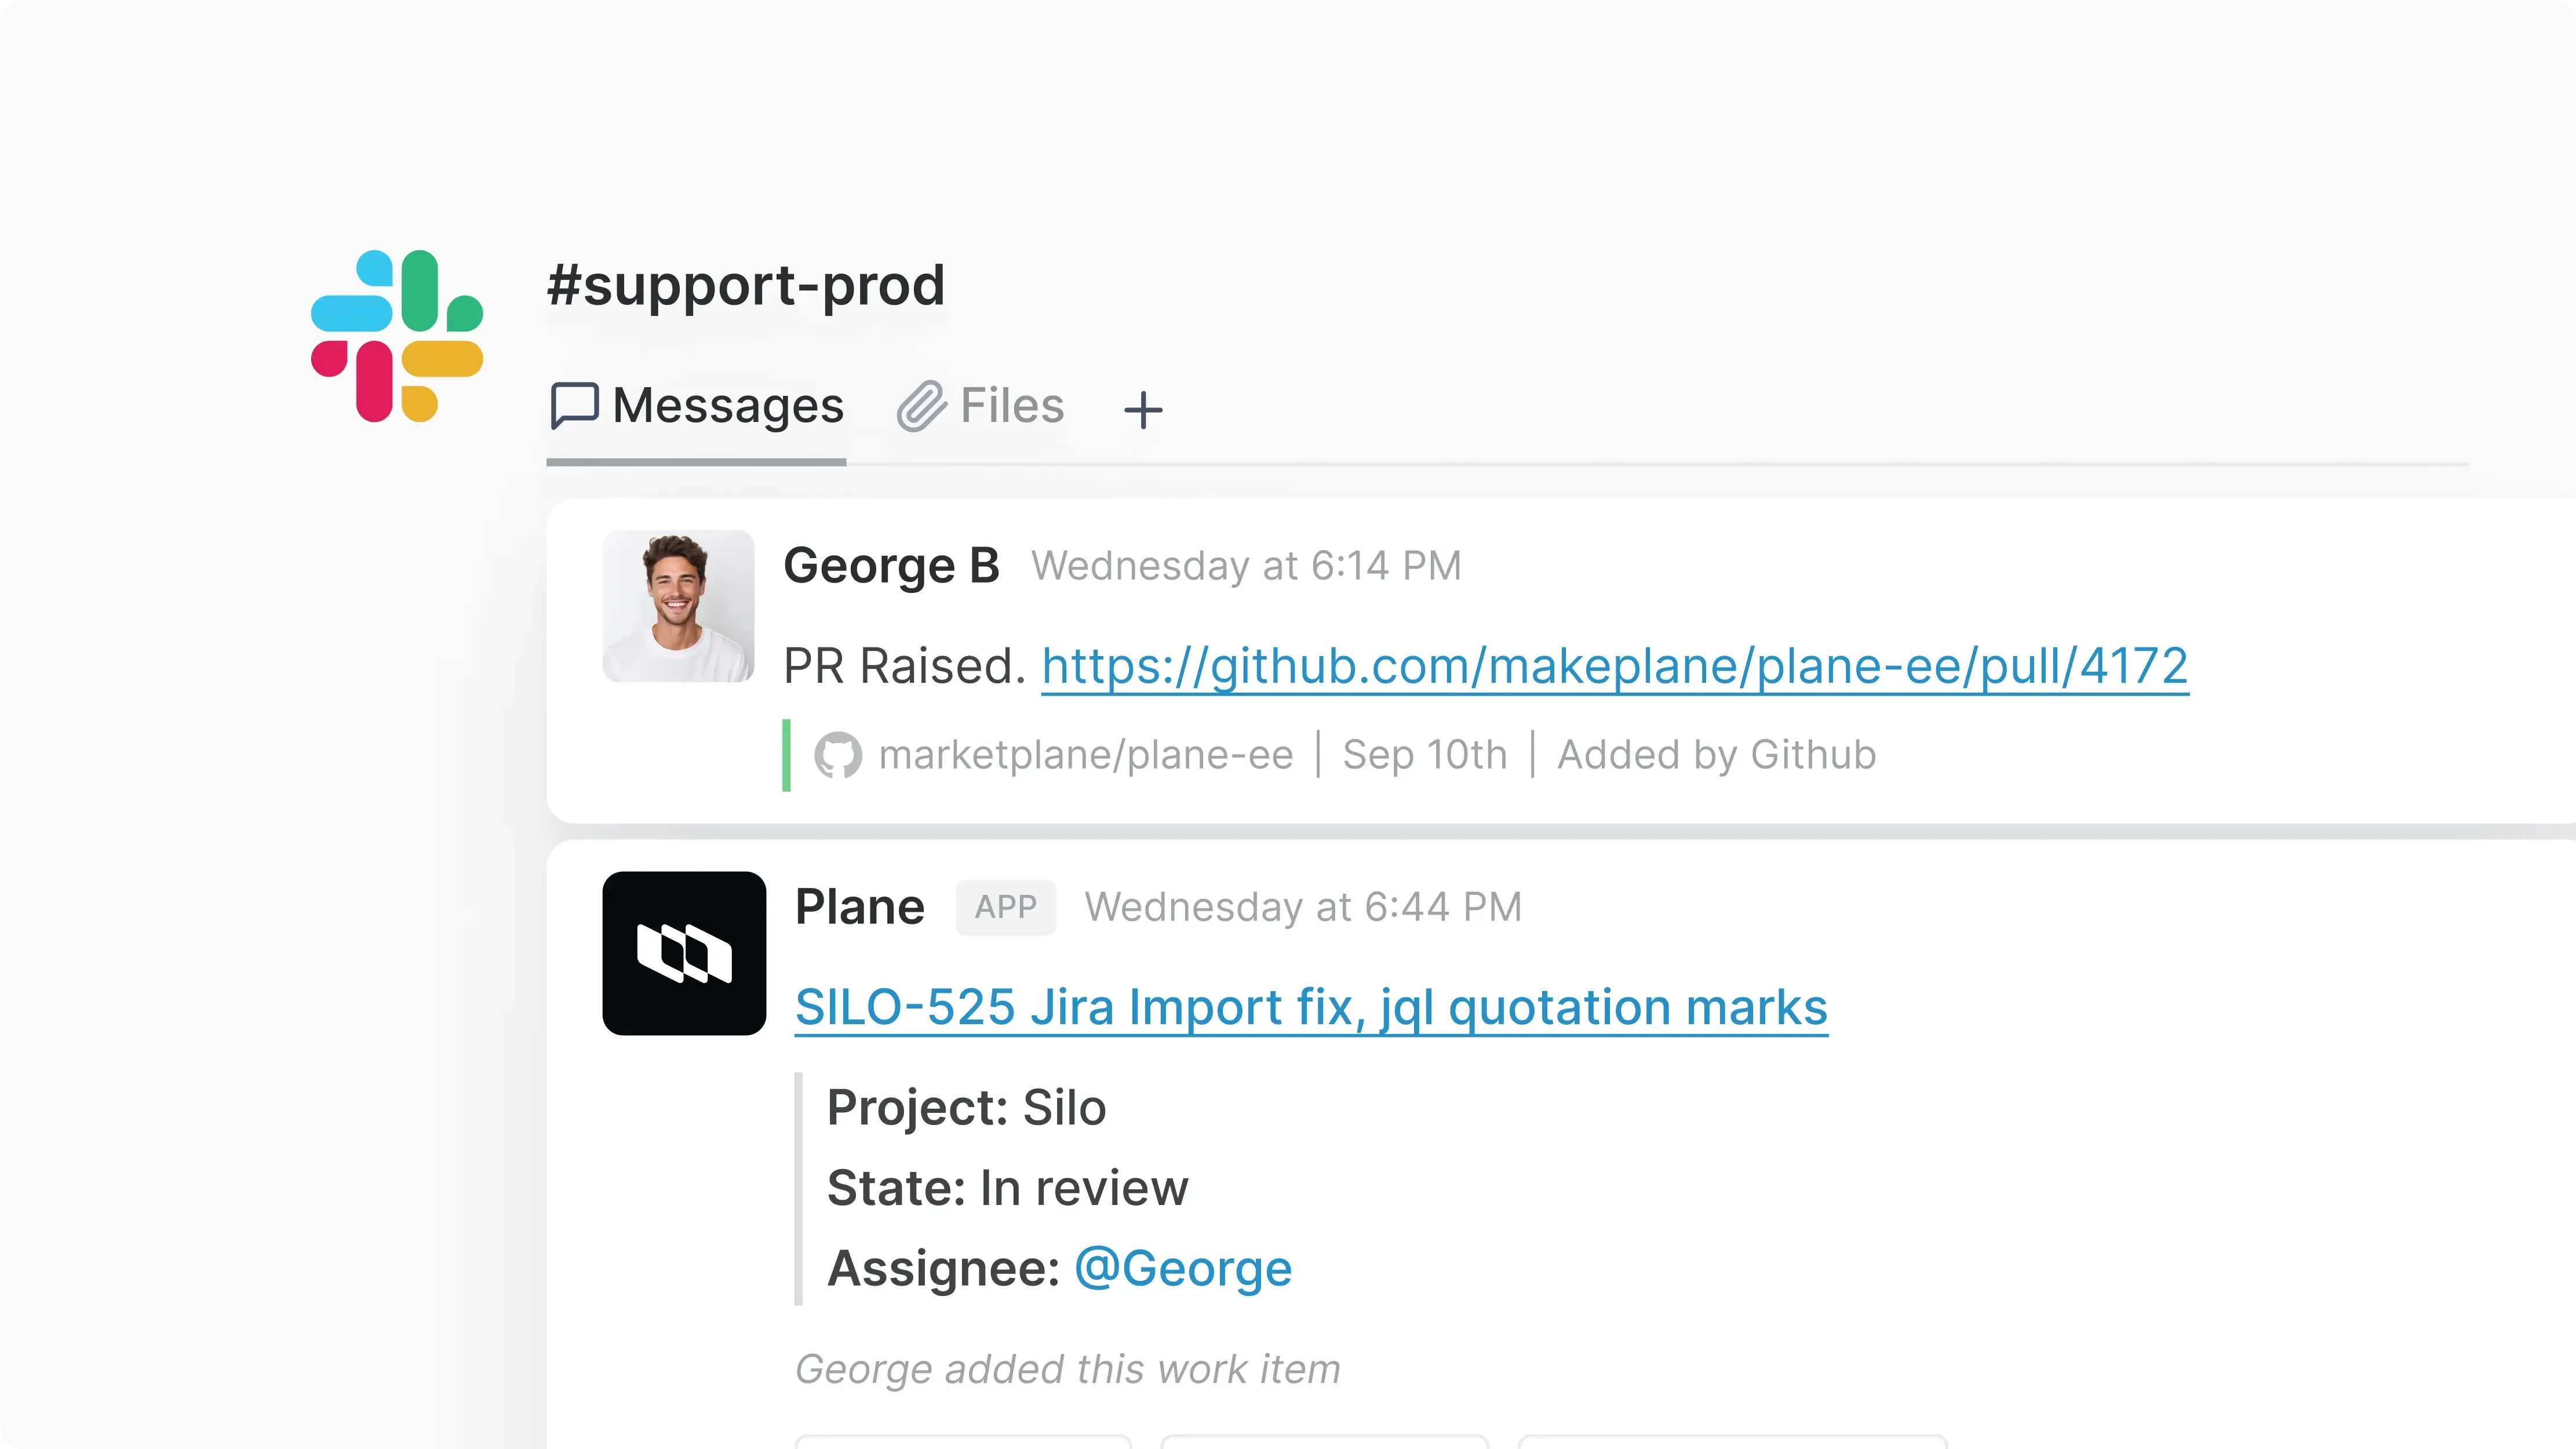Switch to the Messages tab
Screen dimensions: 2576x1449
pyautogui.click(x=727, y=405)
